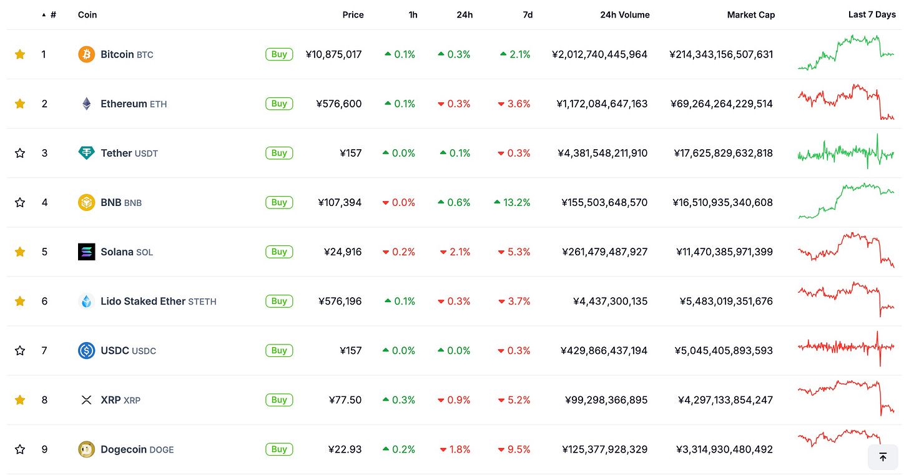The height and width of the screenshot is (475, 909).
Task: Open the Tether USDT coin link
Action: coord(129,153)
